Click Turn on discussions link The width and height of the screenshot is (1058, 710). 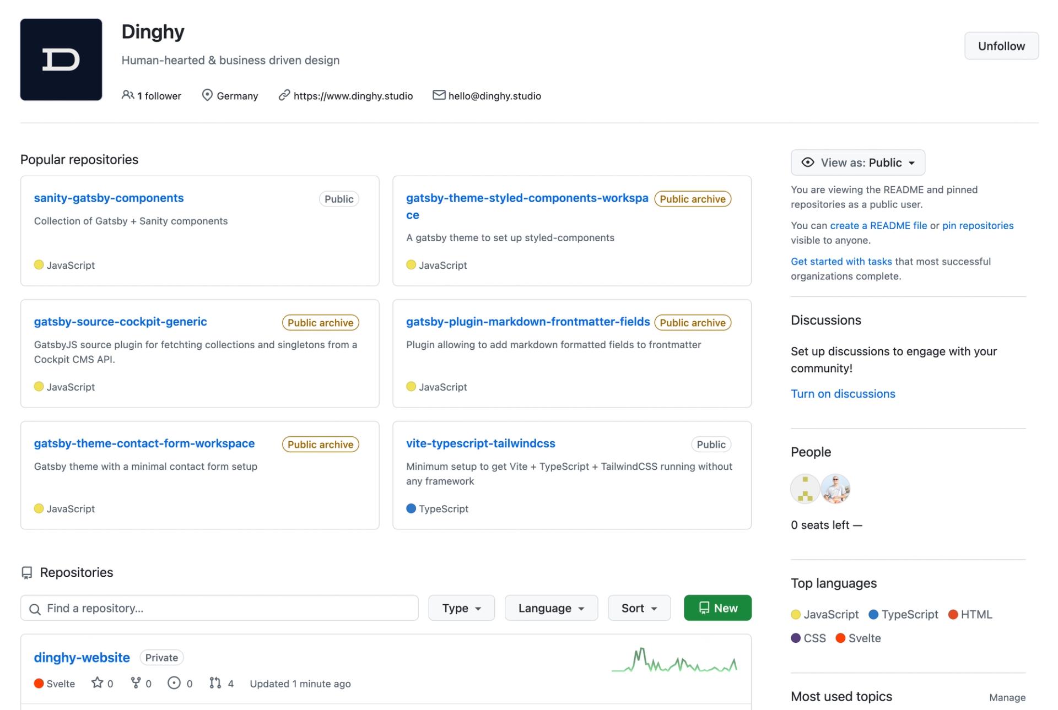tap(843, 394)
